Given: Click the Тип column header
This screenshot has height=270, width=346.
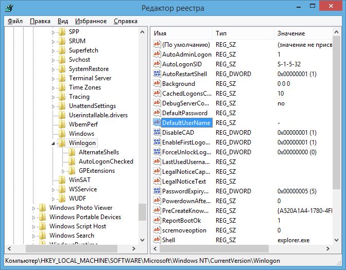Looking at the screenshot, I should pos(243,33).
